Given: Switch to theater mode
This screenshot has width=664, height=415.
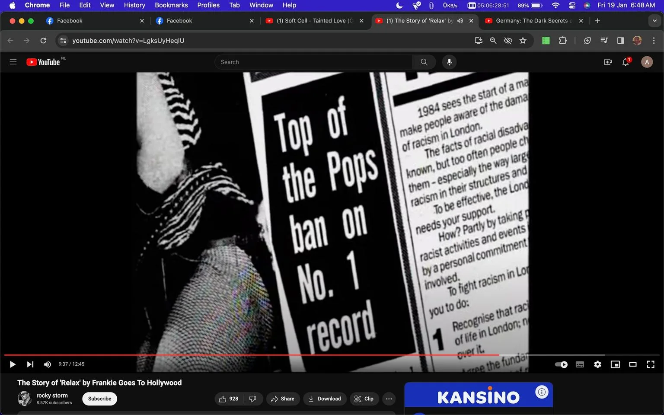Looking at the screenshot, I should click(633, 364).
